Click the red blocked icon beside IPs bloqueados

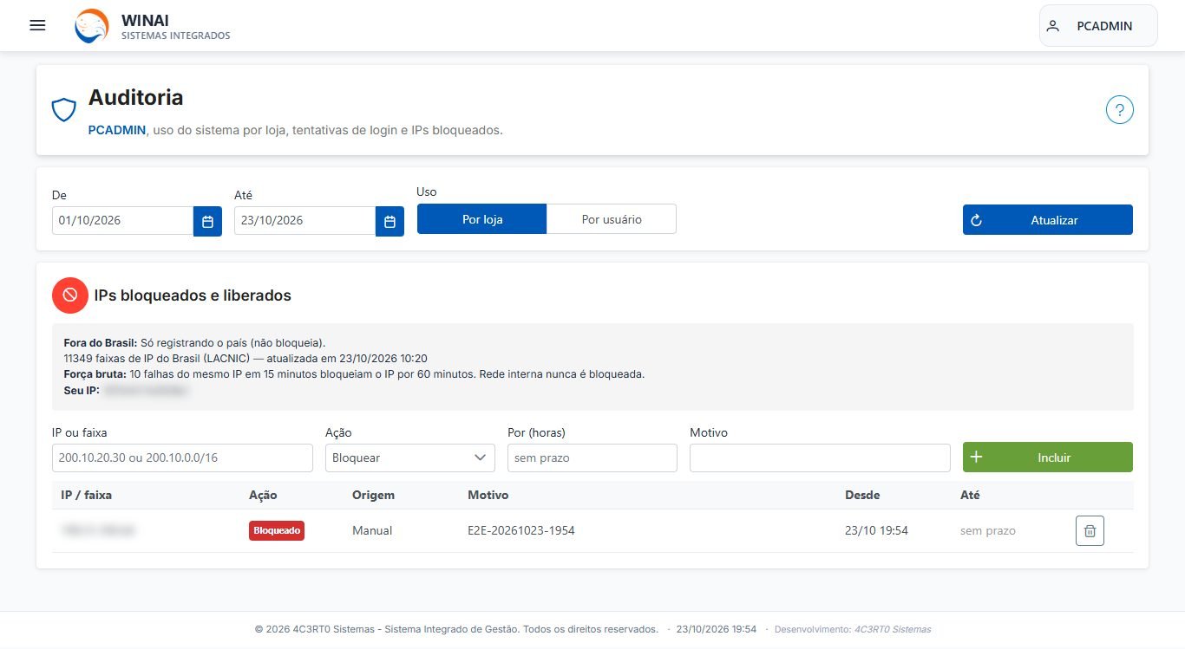70,295
